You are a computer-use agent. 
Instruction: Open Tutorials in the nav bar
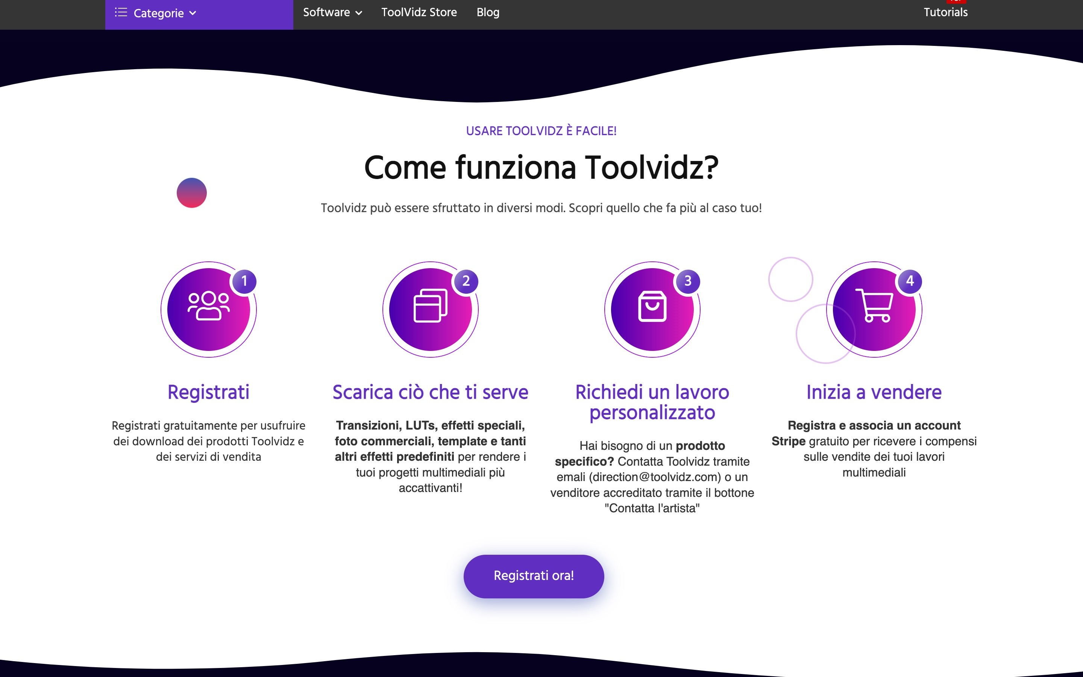[946, 12]
